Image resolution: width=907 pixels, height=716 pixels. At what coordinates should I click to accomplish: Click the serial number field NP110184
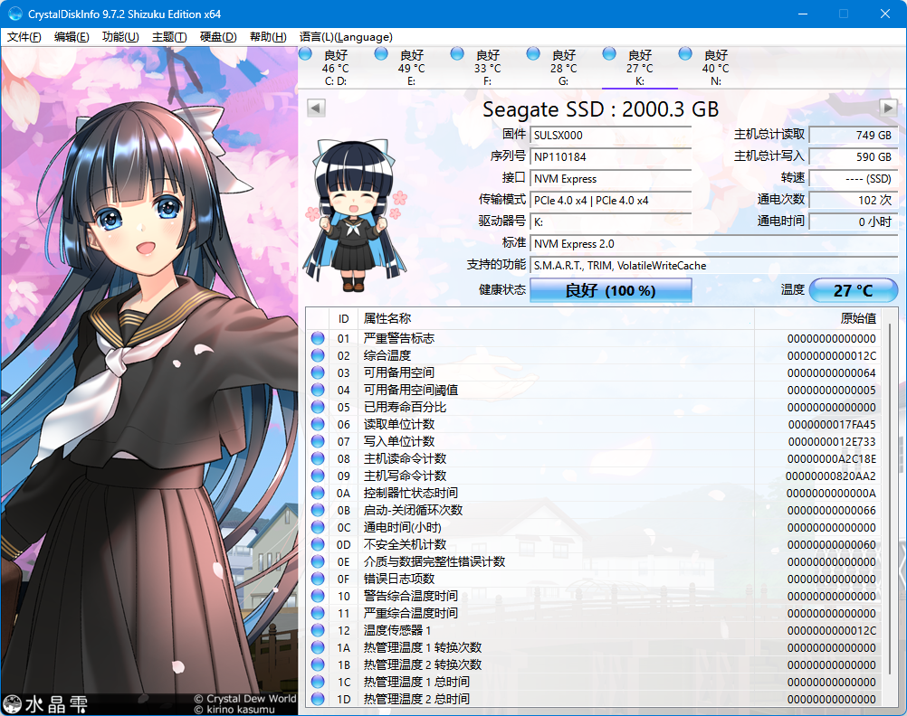coord(610,156)
